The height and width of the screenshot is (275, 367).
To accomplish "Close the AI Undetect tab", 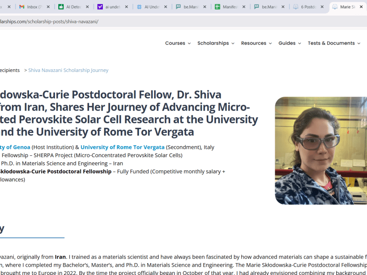I will click(x=166, y=7).
